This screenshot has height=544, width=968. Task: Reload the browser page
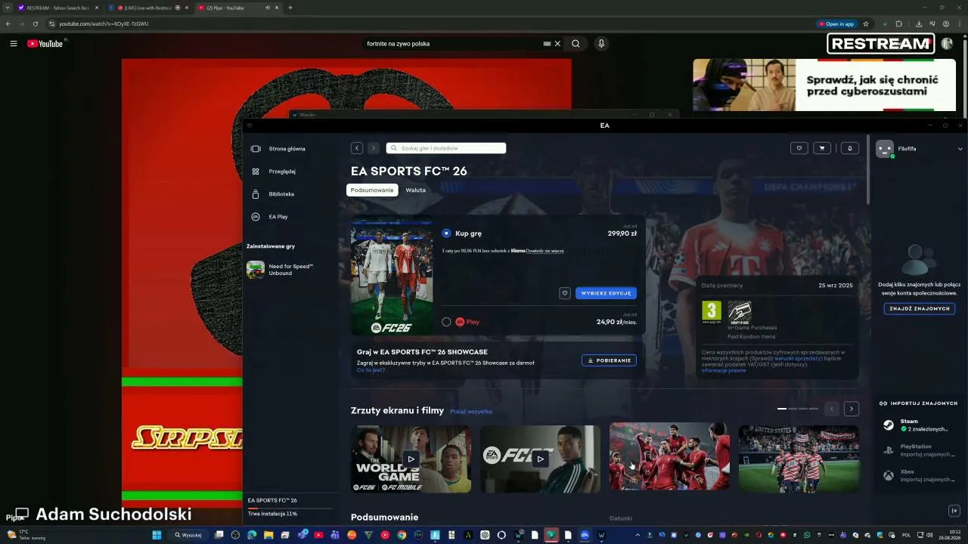coord(35,23)
